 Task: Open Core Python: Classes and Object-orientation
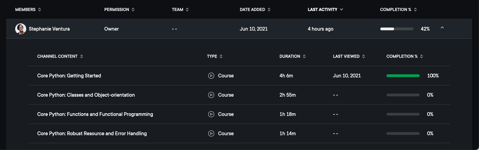pos(86,95)
